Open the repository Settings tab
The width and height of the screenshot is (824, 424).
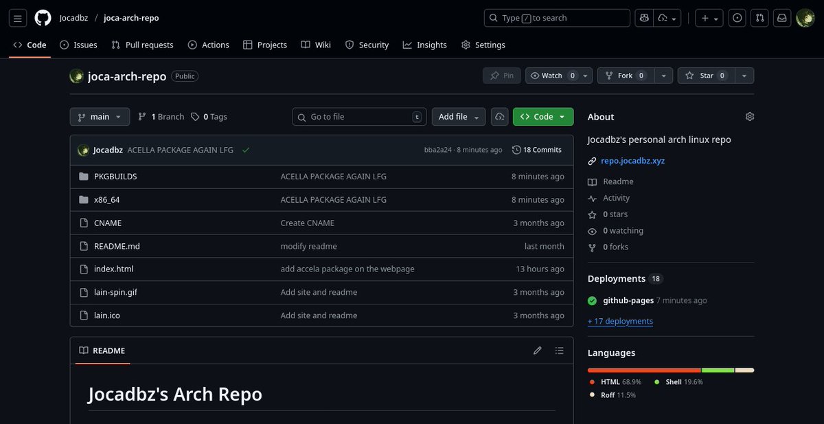tap(483, 44)
